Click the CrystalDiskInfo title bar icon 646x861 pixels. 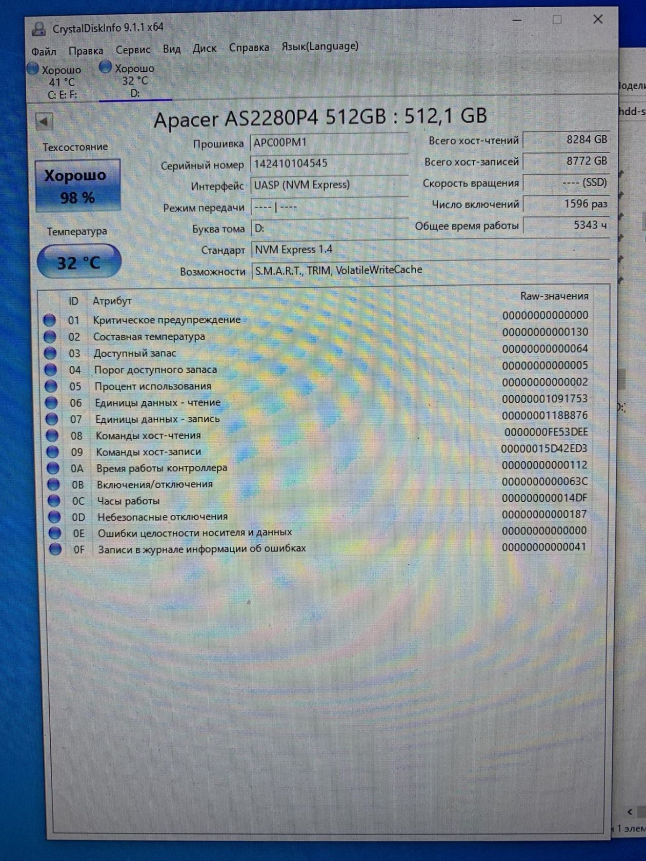coord(38,29)
